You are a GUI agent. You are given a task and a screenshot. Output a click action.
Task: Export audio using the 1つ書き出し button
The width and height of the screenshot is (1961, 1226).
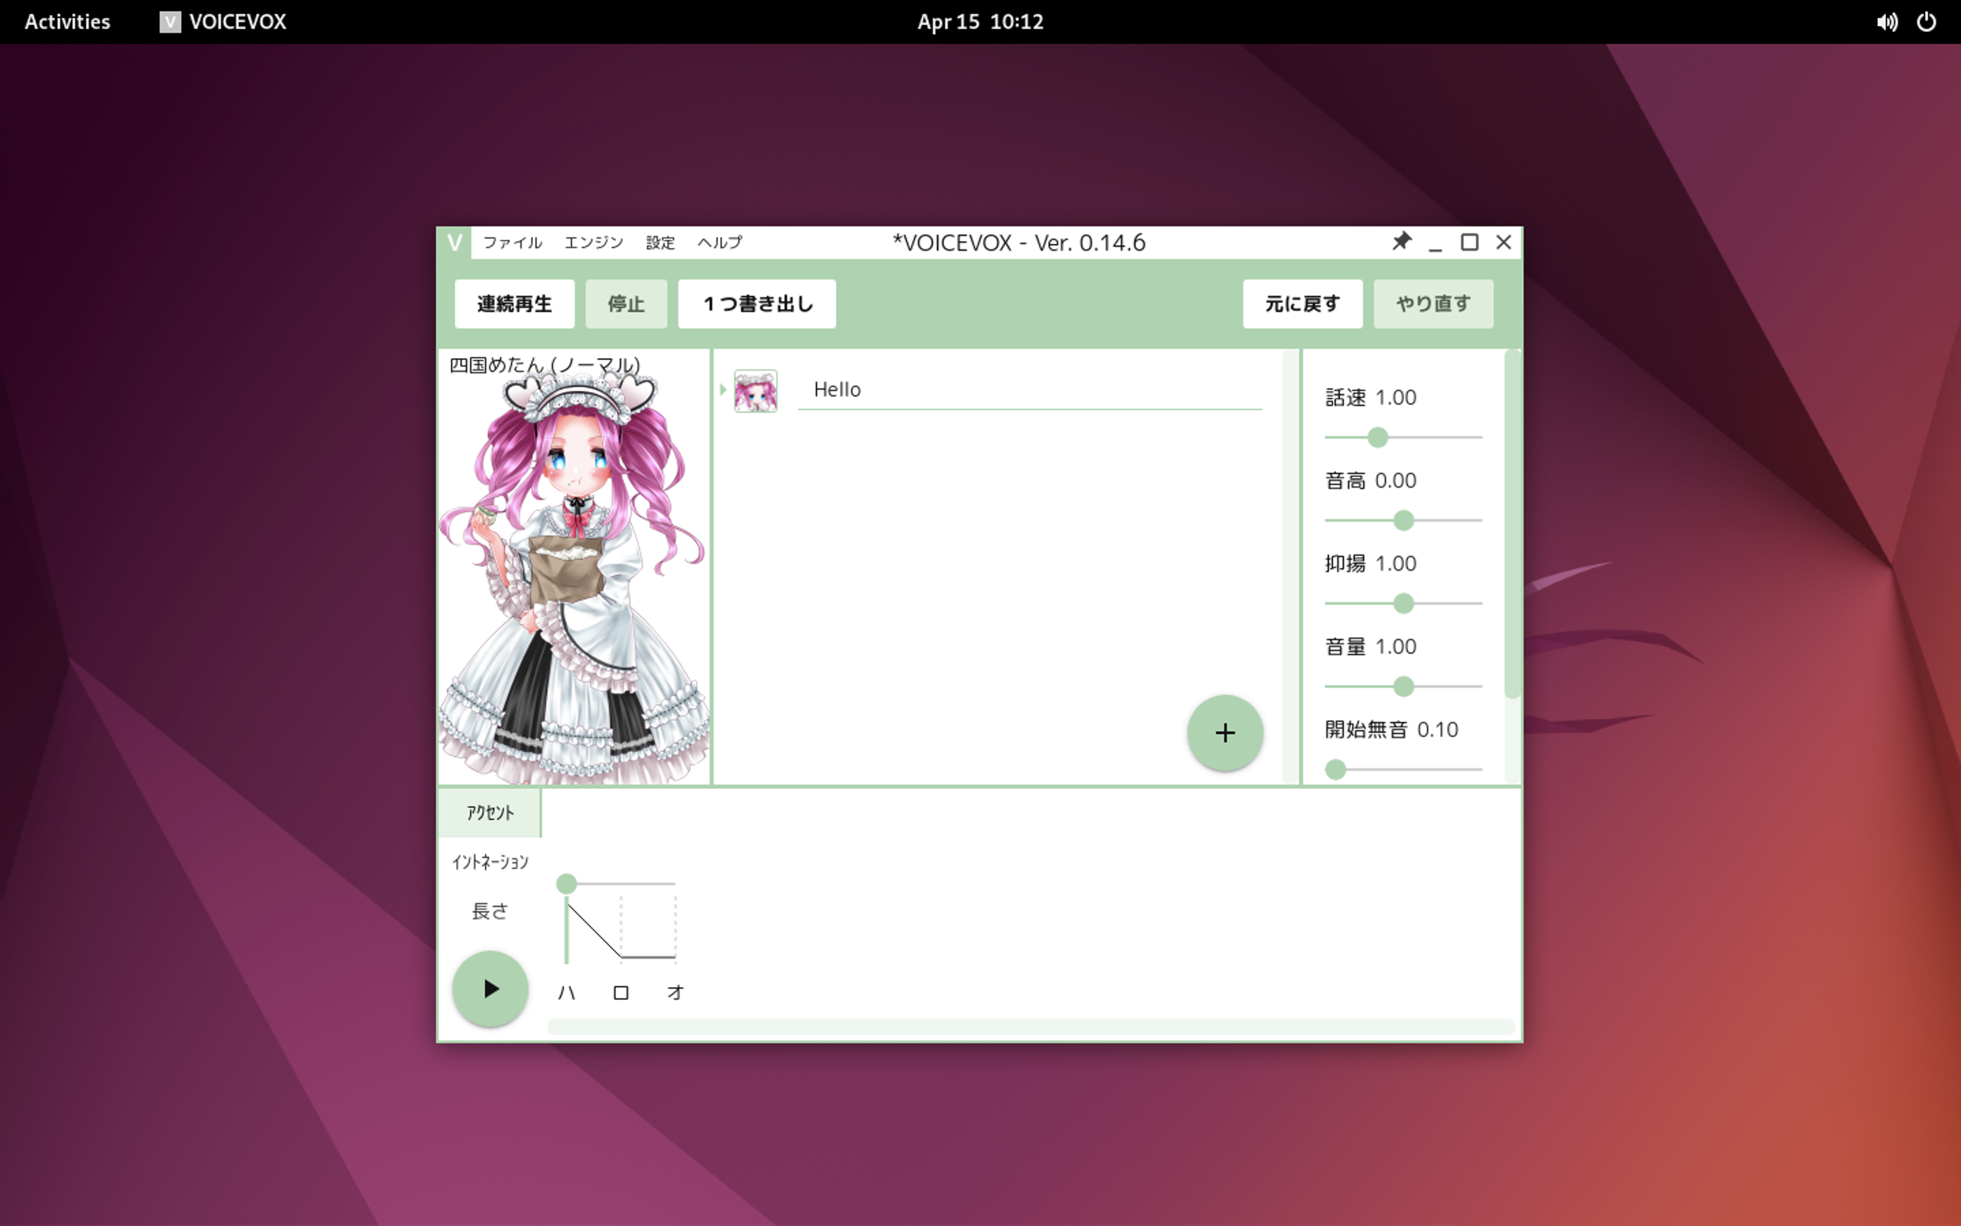click(x=756, y=303)
